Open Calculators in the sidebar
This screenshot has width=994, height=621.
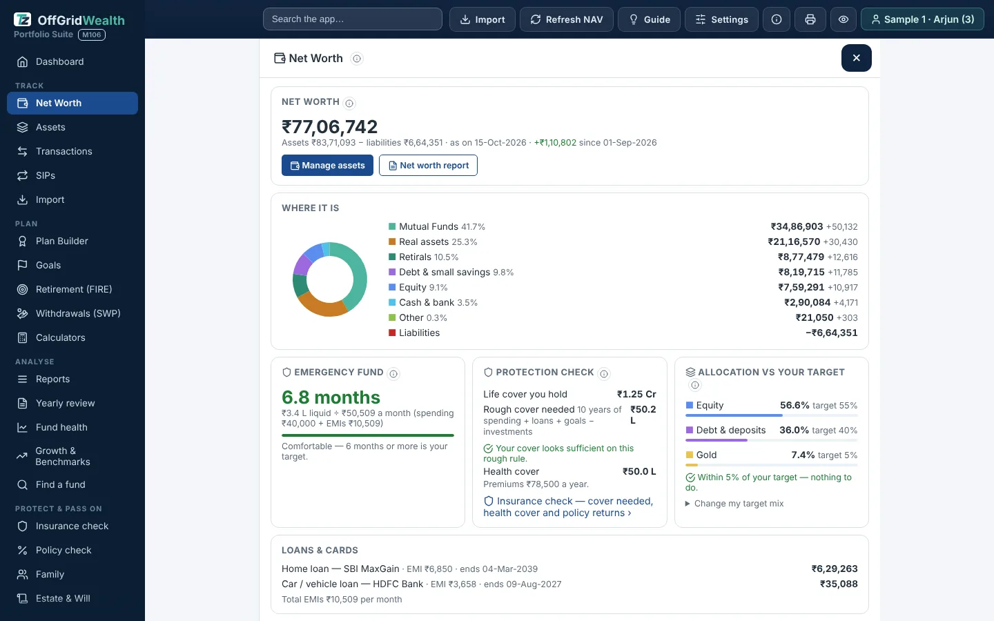72,337
